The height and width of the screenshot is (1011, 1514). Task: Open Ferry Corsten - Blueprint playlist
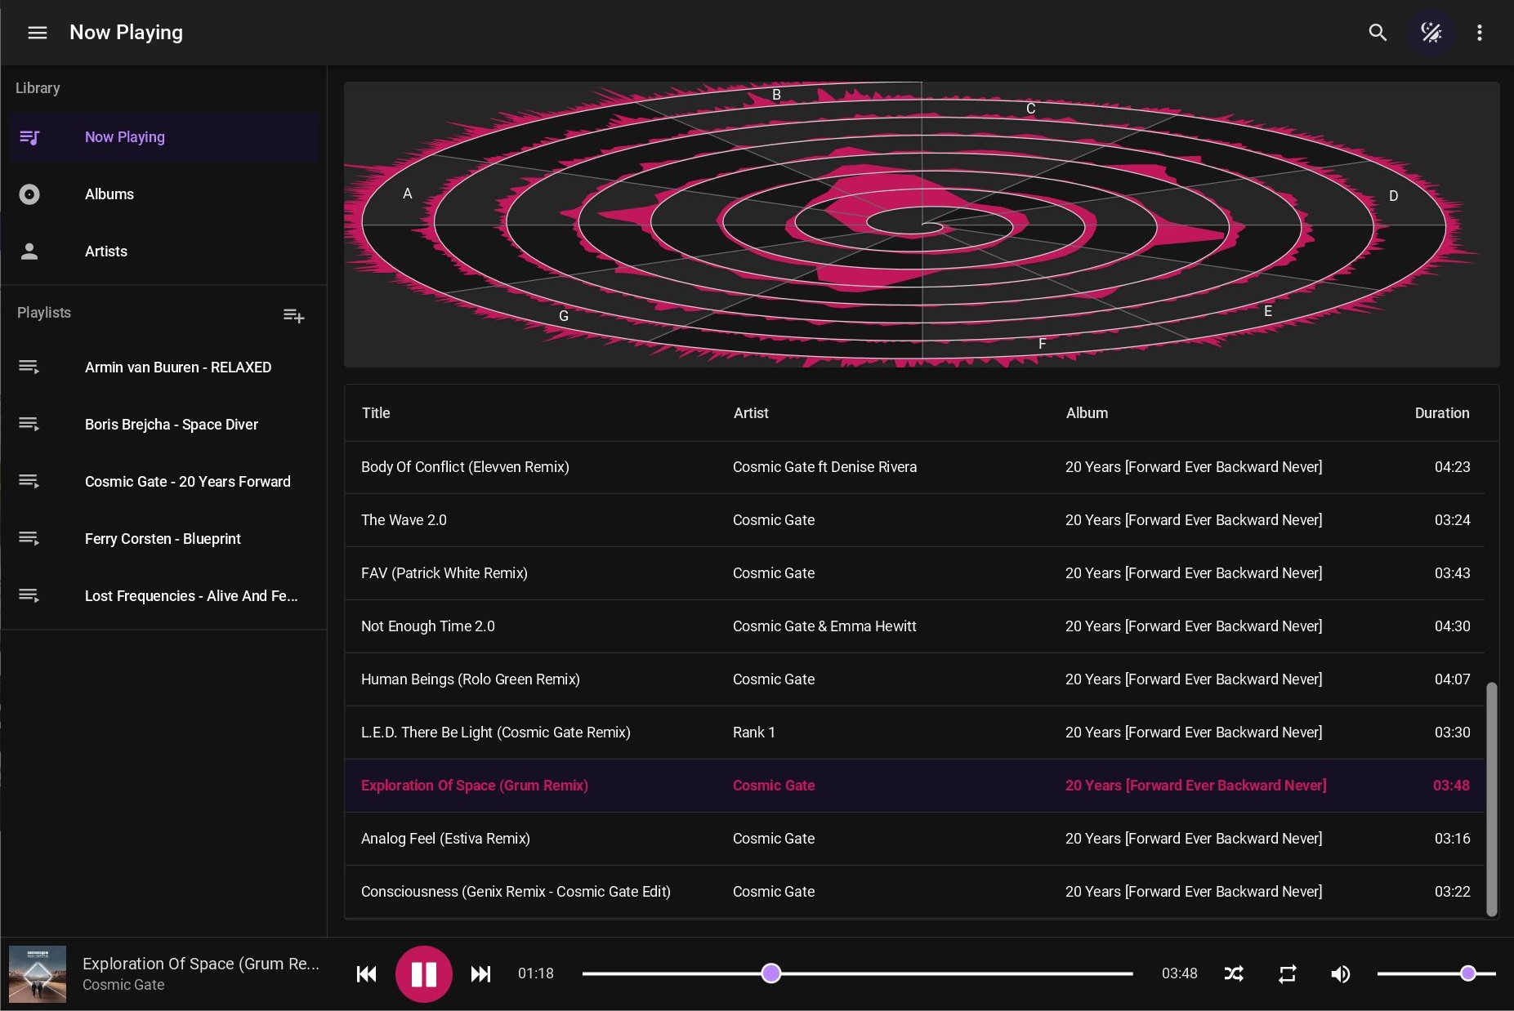(163, 539)
